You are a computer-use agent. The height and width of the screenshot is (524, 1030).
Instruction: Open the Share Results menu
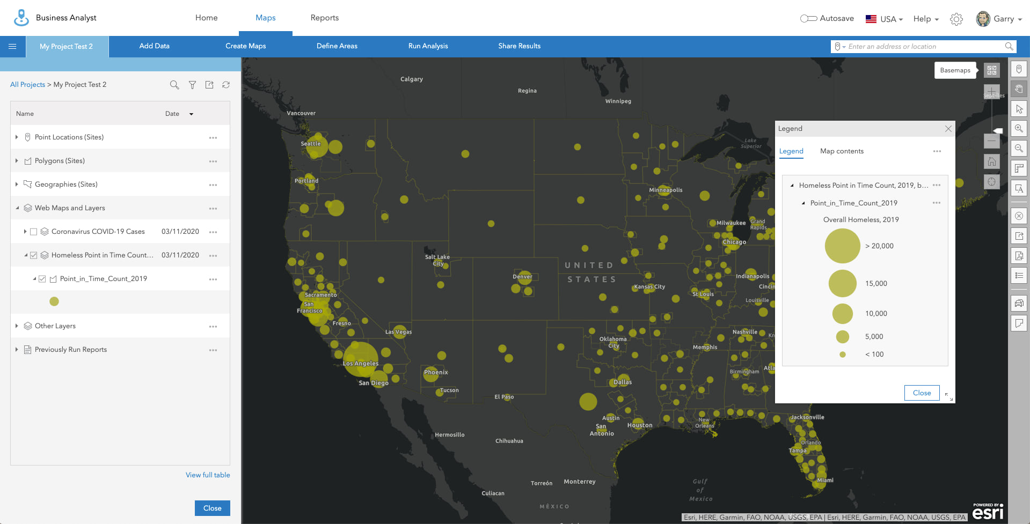click(x=520, y=46)
